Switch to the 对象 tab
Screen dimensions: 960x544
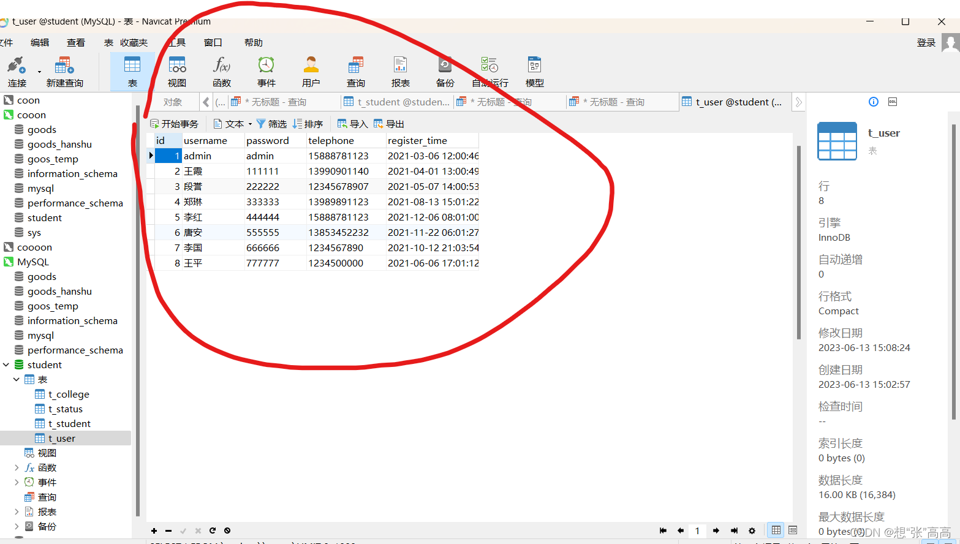[173, 102]
